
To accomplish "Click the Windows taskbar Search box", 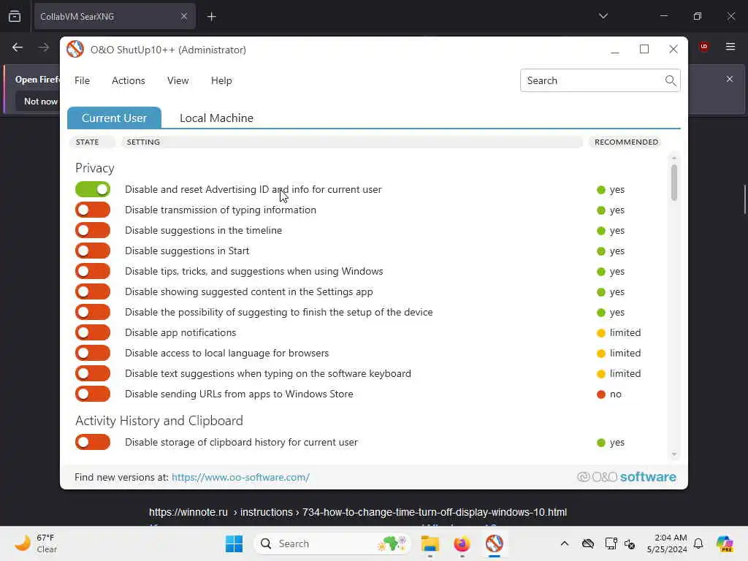I will coord(332,543).
